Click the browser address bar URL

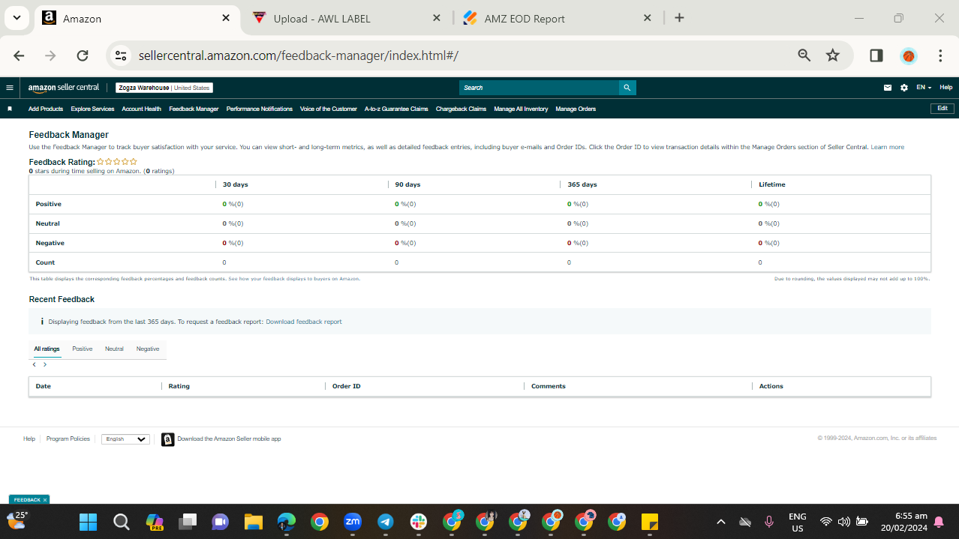pyautogui.click(x=298, y=56)
